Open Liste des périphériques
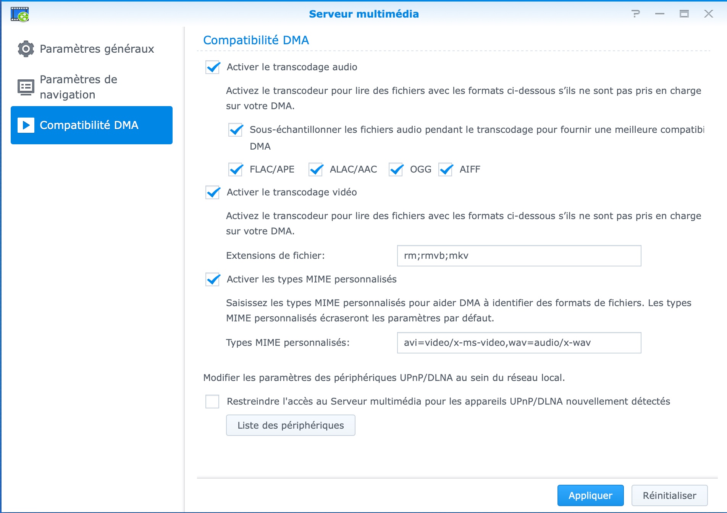This screenshot has height=513, width=727. (291, 425)
